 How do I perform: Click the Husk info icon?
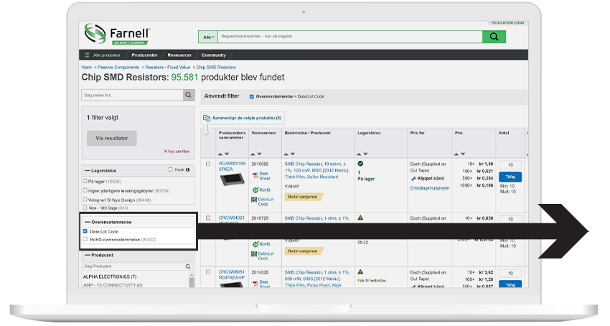(x=187, y=169)
